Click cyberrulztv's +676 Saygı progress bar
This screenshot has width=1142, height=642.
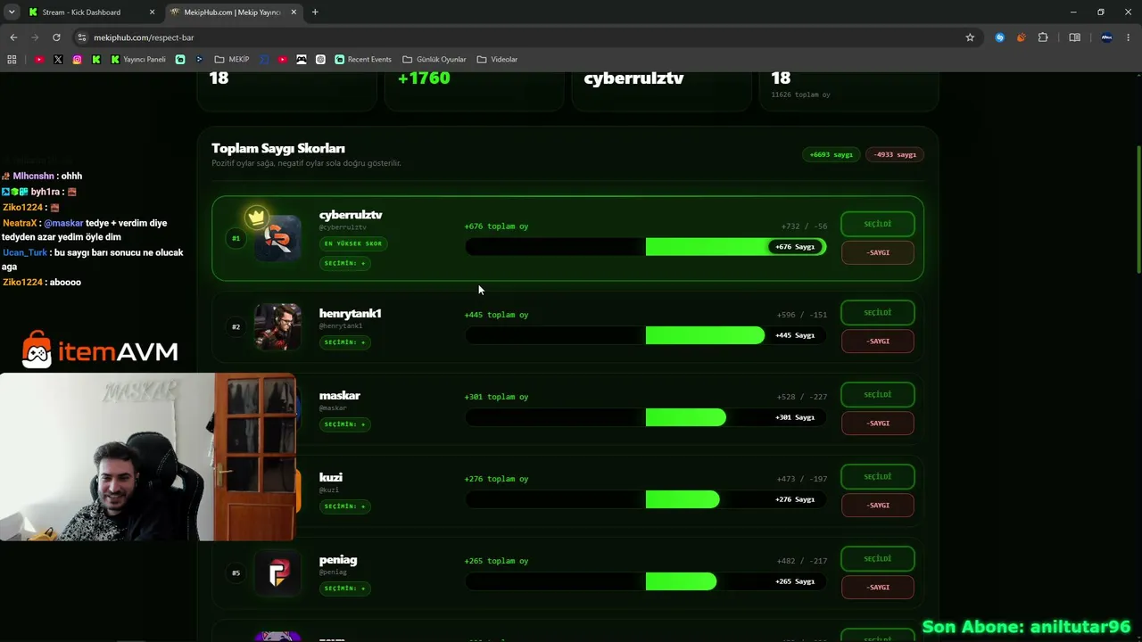[646, 247]
